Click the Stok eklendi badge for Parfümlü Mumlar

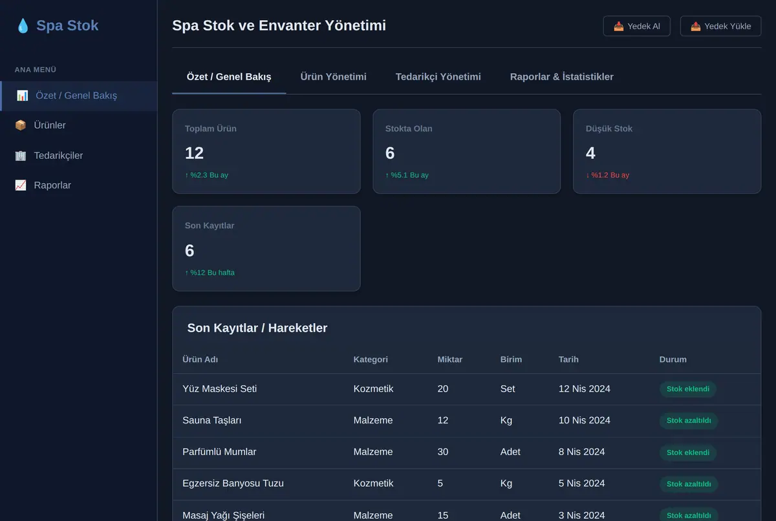(x=688, y=452)
